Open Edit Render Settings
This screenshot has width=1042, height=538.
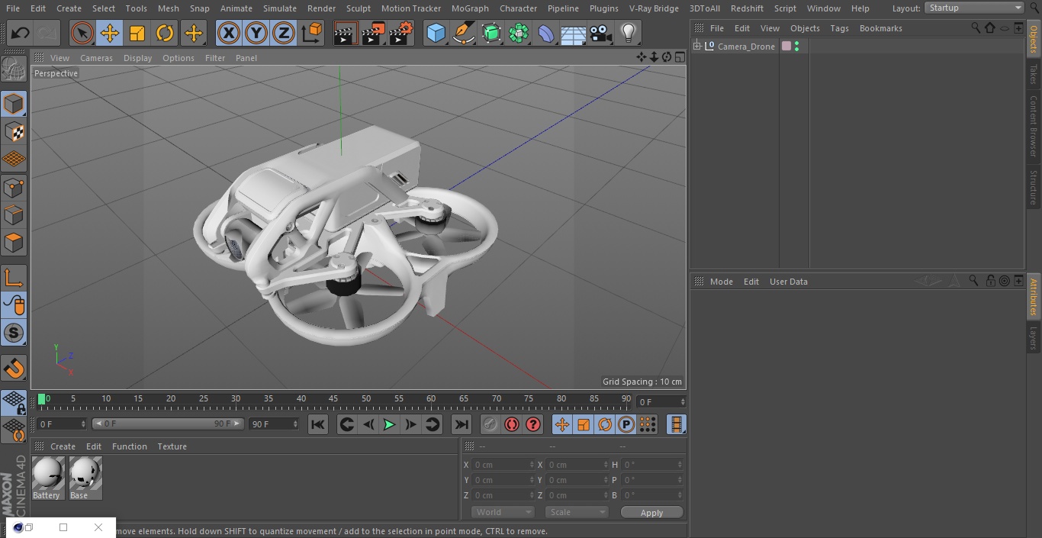click(x=401, y=33)
